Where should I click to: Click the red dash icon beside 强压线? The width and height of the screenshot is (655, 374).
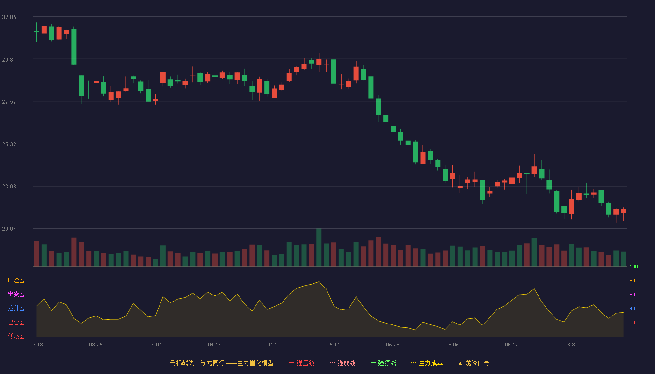click(291, 363)
